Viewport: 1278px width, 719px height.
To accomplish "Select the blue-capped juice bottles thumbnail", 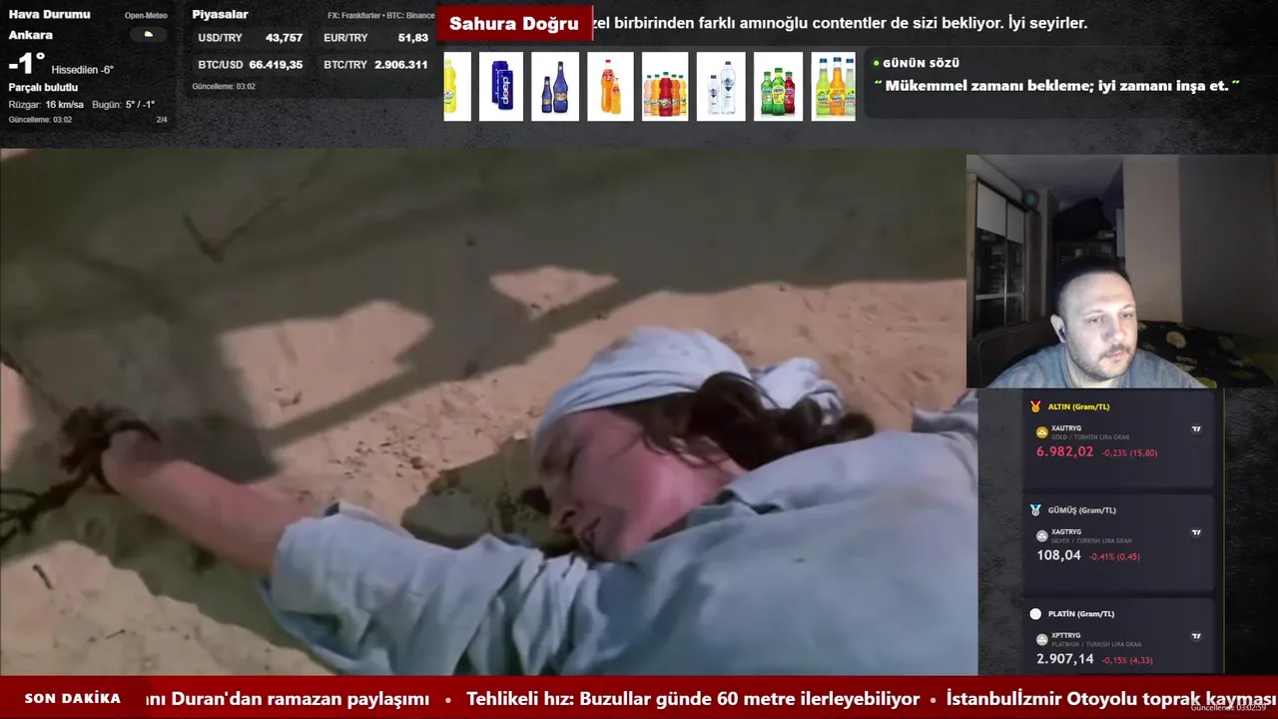I will tap(834, 86).
